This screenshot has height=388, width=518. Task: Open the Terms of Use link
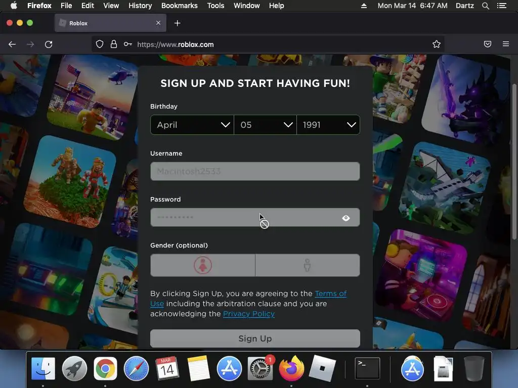(x=331, y=294)
